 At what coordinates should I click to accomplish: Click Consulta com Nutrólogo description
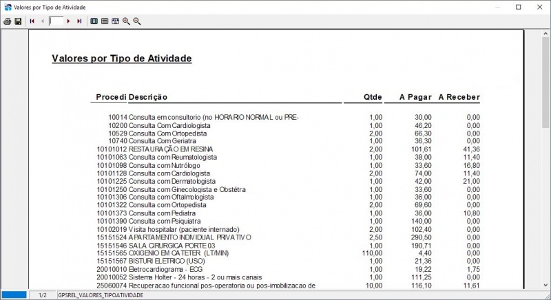(x=164, y=166)
